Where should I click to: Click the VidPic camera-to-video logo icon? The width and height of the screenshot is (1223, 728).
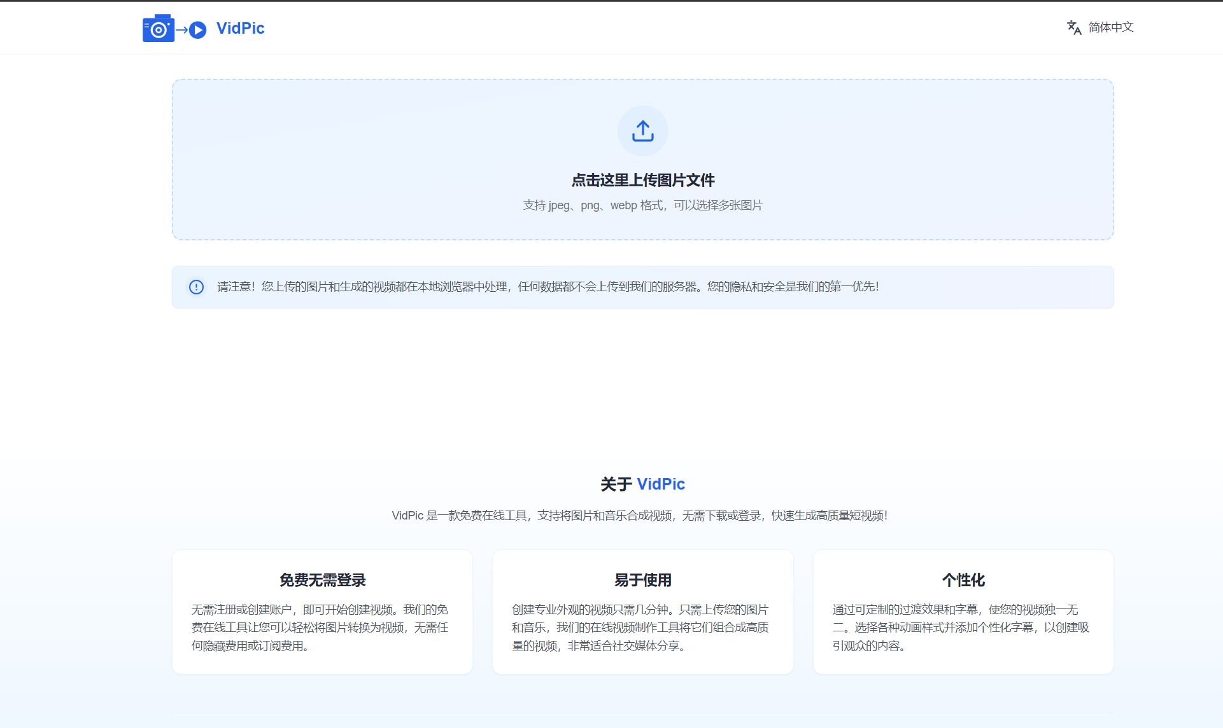[x=174, y=28]
